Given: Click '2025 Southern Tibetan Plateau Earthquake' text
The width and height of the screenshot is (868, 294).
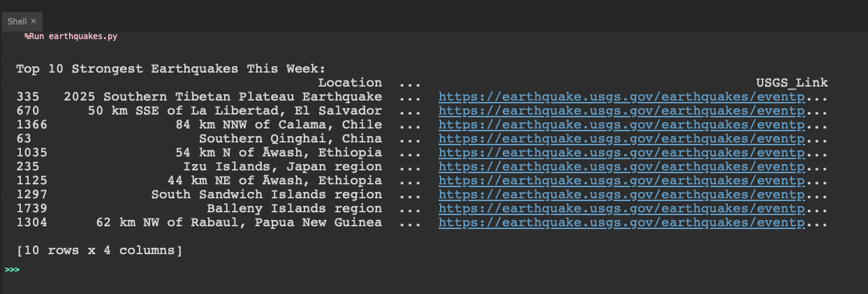Looking at the screenshot, I should [x=223, y=96].
